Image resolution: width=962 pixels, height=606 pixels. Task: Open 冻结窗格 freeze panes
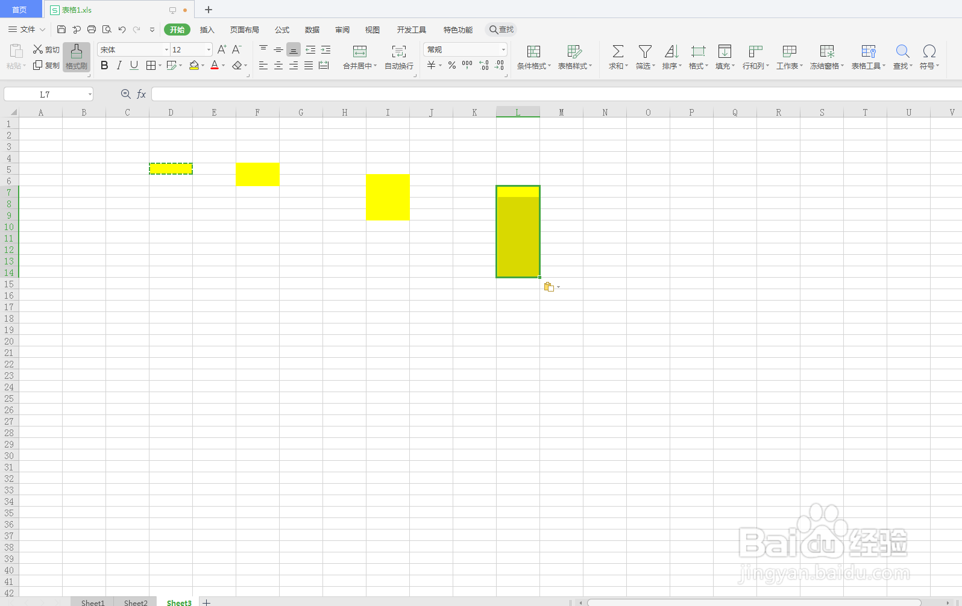(x=827, y=57)
